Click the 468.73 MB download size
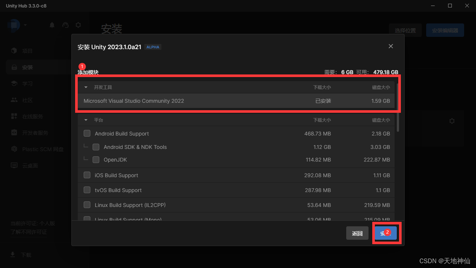 [x=318, y=134]
